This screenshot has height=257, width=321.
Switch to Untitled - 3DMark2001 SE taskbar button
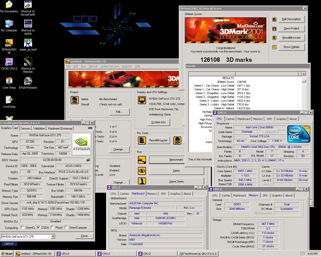(35, 254)
